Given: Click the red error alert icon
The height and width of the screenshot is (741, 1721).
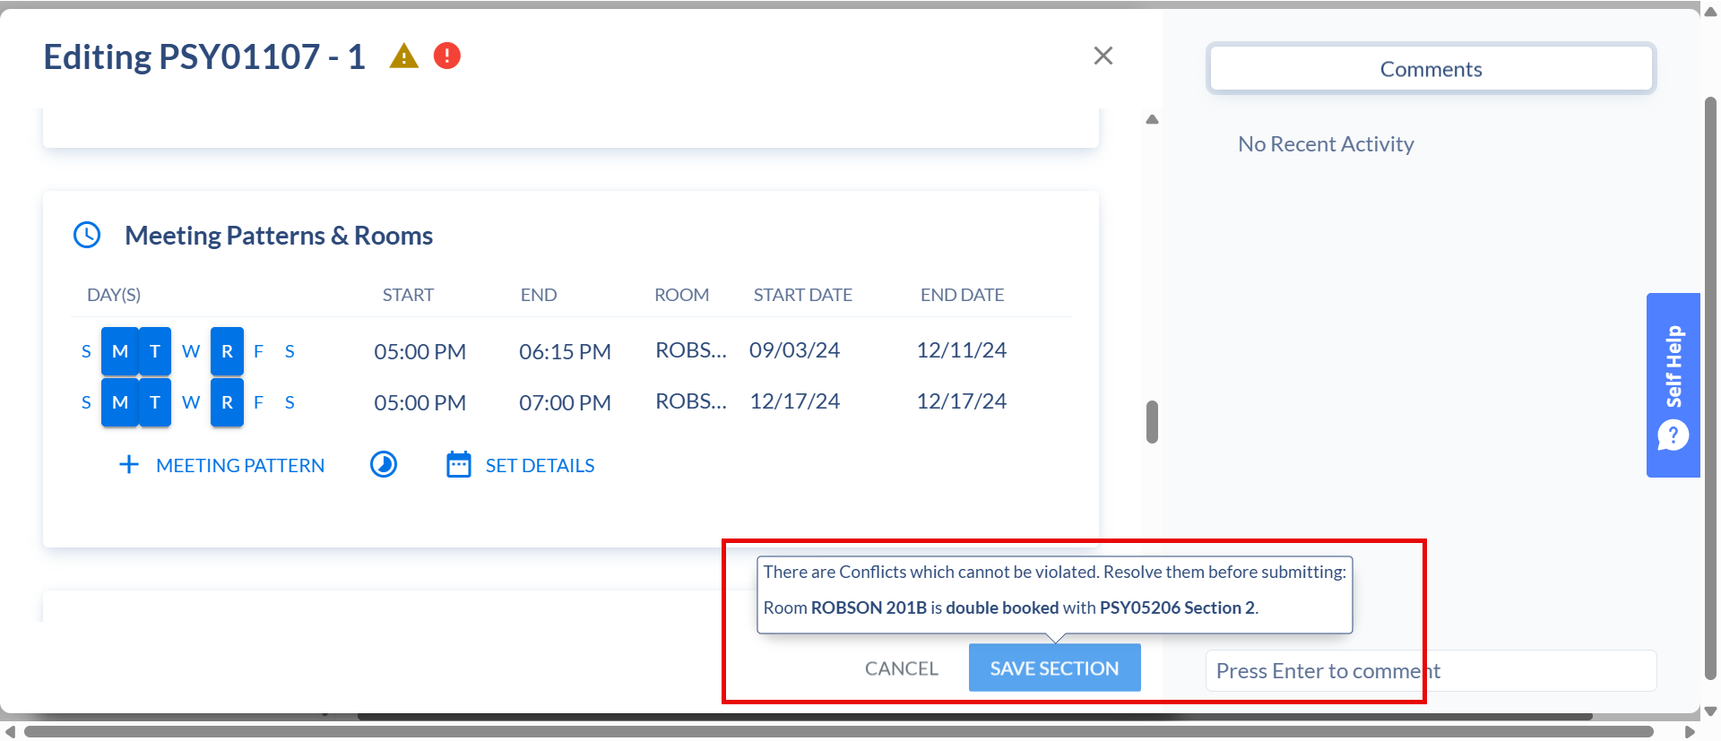Looking at the screenshot, I should click(x=447, y=56).
